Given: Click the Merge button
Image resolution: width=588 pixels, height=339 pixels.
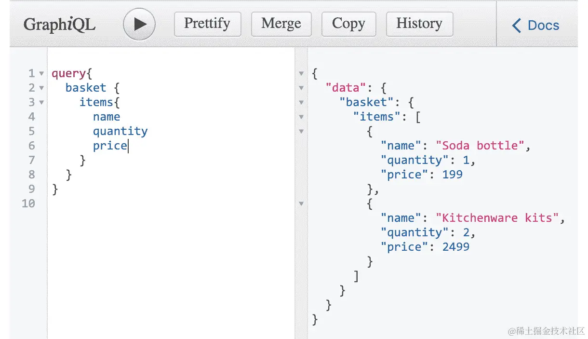Looking at the screenshot, I should pos(281,24).
